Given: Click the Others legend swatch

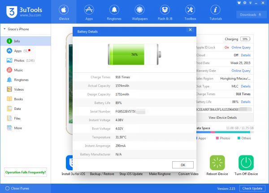Looking at the screenshot, I should 239,138.
